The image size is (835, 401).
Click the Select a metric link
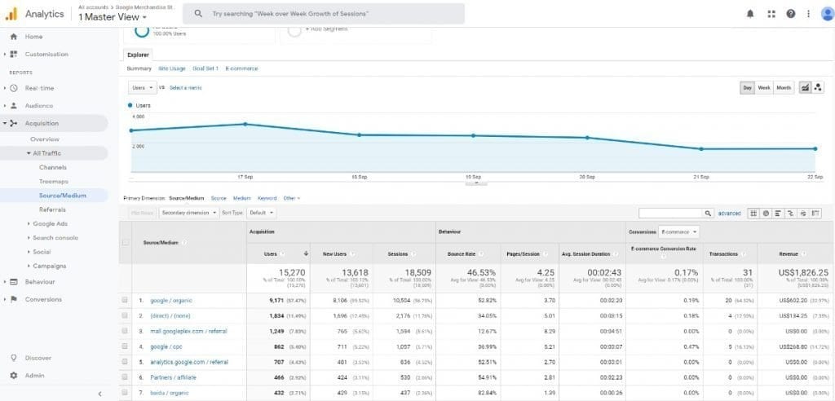tap(186, 88)
